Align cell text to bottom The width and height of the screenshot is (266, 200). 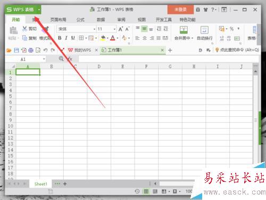(x=151, y=29)
